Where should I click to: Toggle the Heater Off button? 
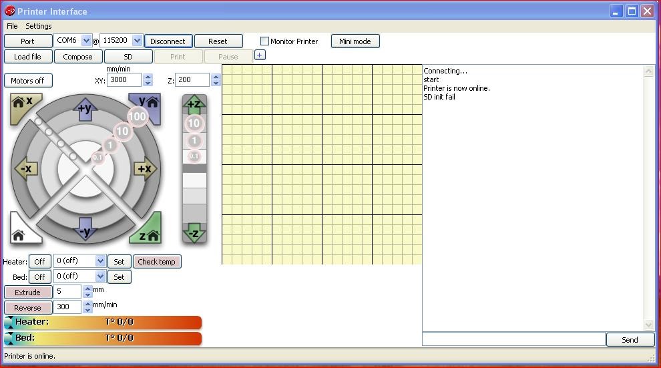[x=39, y=262]
